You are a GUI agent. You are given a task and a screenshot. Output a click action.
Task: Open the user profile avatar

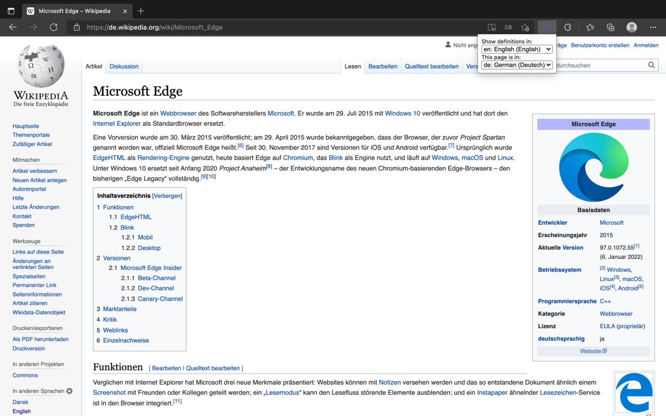pos(632,28)
